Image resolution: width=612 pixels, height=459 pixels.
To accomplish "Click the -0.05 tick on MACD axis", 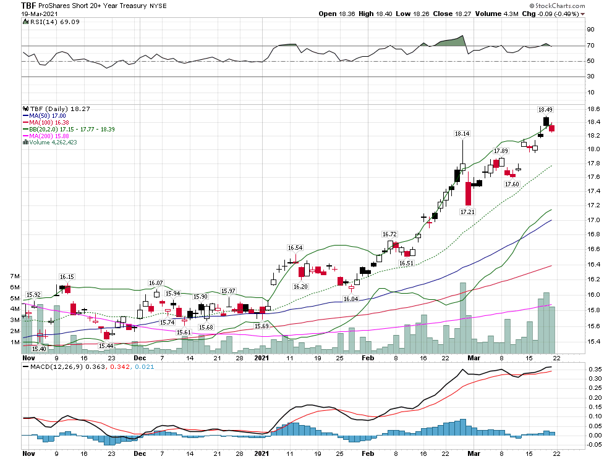I will pos(594,445).
